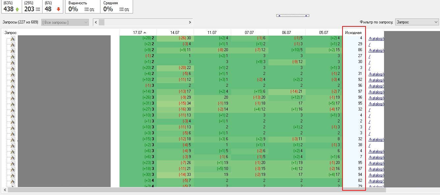Select the cell showing (+15) 6
440x195 pixels.
click(250, 92)
